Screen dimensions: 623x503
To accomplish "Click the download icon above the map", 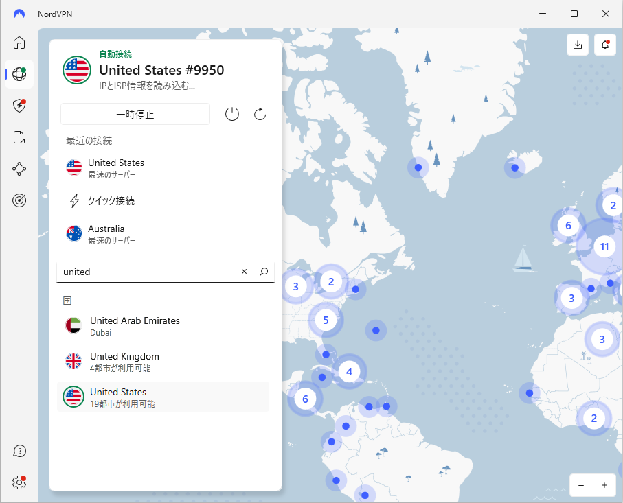I will (x=578, y=45).
